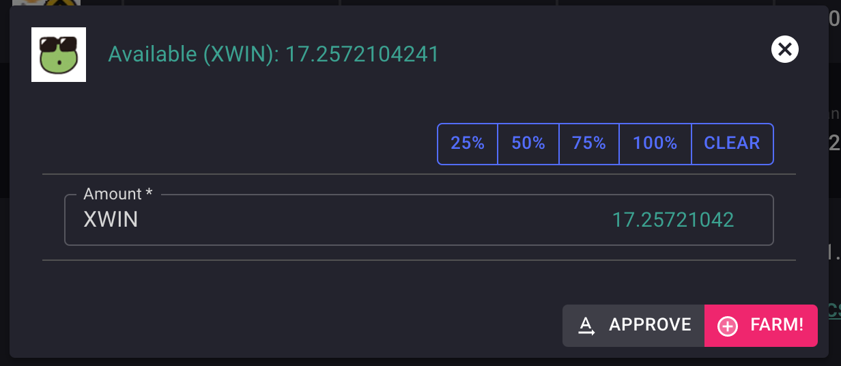Viewport: 841px width, 366px height.
Task: Approve the XWIN token spend
Action: pyautogui.click(x=633, y=325)
